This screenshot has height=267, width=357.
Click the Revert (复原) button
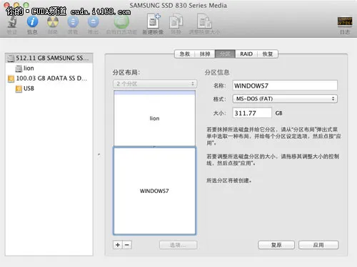[x=276, y=245]
